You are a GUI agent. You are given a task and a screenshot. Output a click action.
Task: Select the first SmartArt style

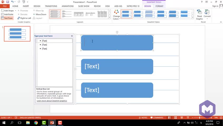[126, 14]
